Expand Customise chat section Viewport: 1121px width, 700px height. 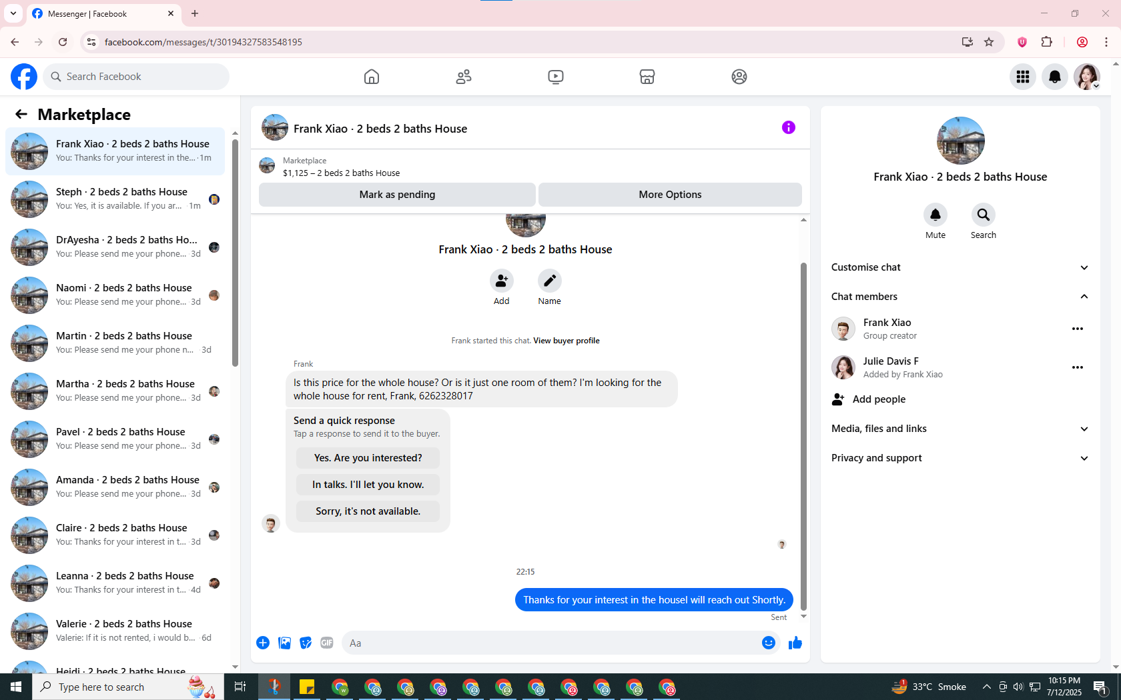(960, 267)
